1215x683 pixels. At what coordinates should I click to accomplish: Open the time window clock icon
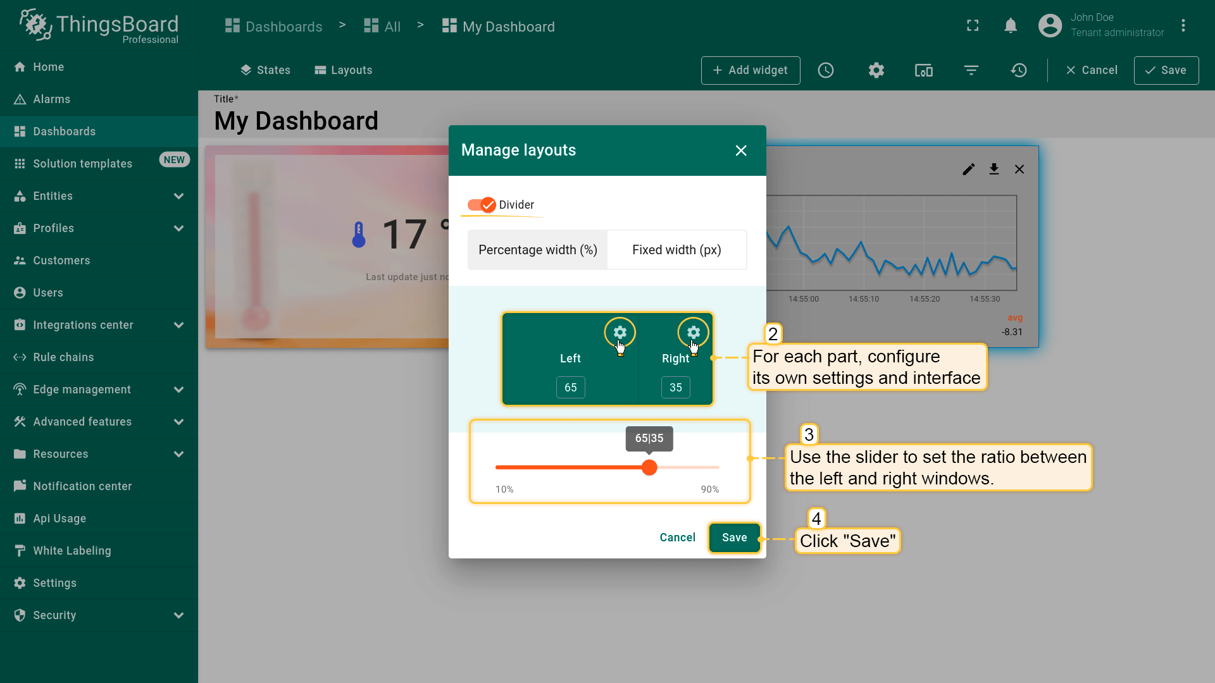tap(826, 70)
